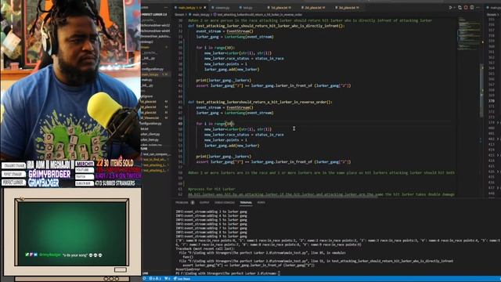This screenshot has height=282, width=501.
Task: Place cursor in terminal prompt line
Action: click(x=228, y=273)
